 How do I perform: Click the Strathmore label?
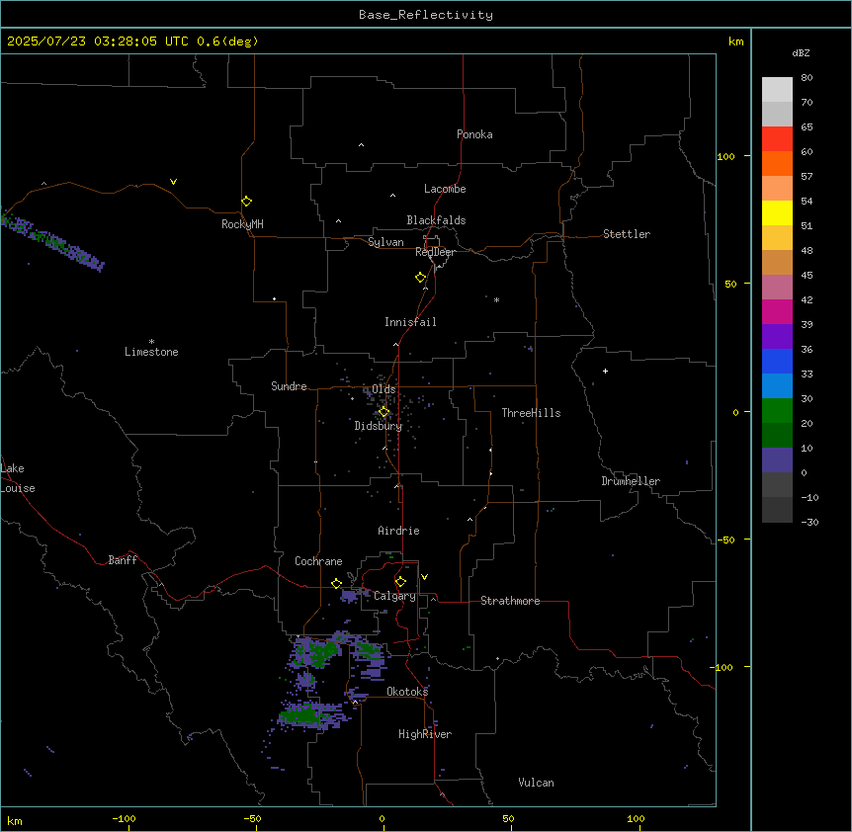click(x=510, y=601)
